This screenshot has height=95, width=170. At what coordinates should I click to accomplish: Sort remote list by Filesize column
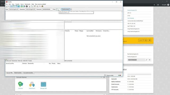tap(76, 31)
